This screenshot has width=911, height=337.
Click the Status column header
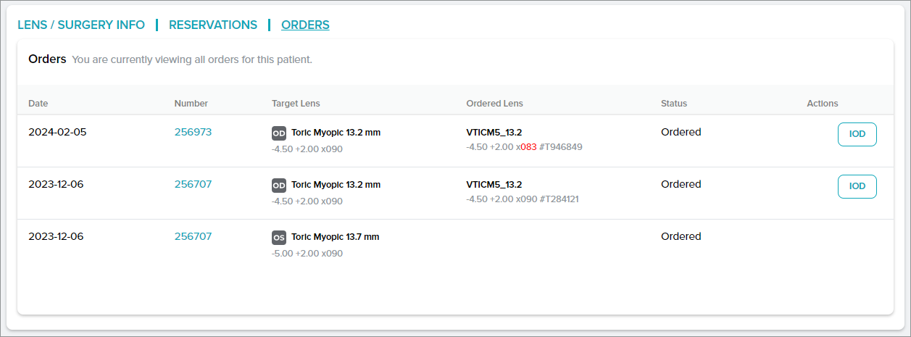click(674, 104)
